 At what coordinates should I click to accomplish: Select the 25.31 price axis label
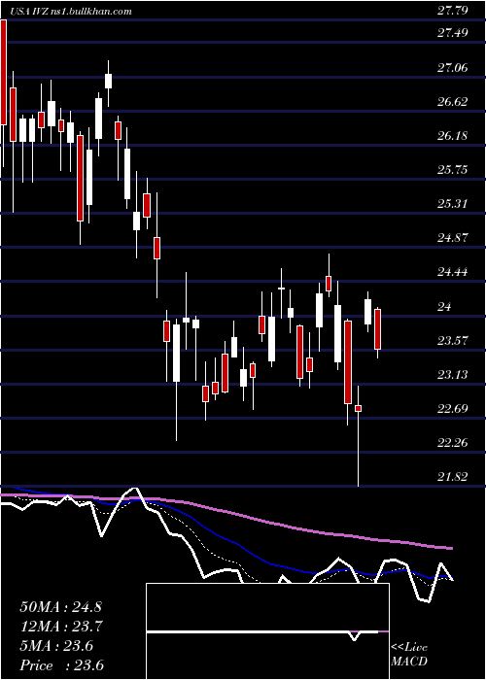click(x=453, y=203)
